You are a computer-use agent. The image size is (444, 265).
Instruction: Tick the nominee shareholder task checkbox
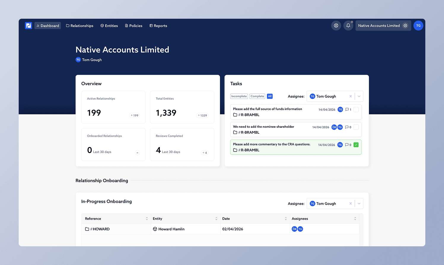pyautogui.click(x=356, y=127)
